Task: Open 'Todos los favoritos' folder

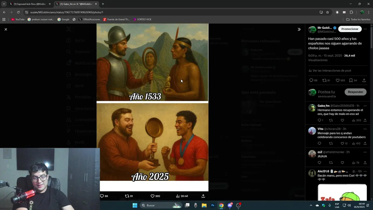Action: [x=358, y=20]
